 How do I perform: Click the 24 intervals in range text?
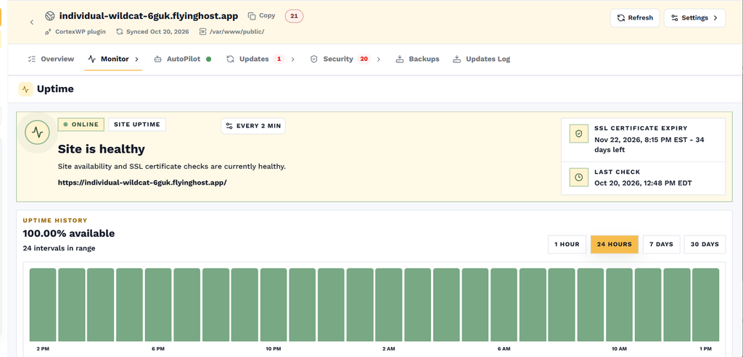click(59, 248)
